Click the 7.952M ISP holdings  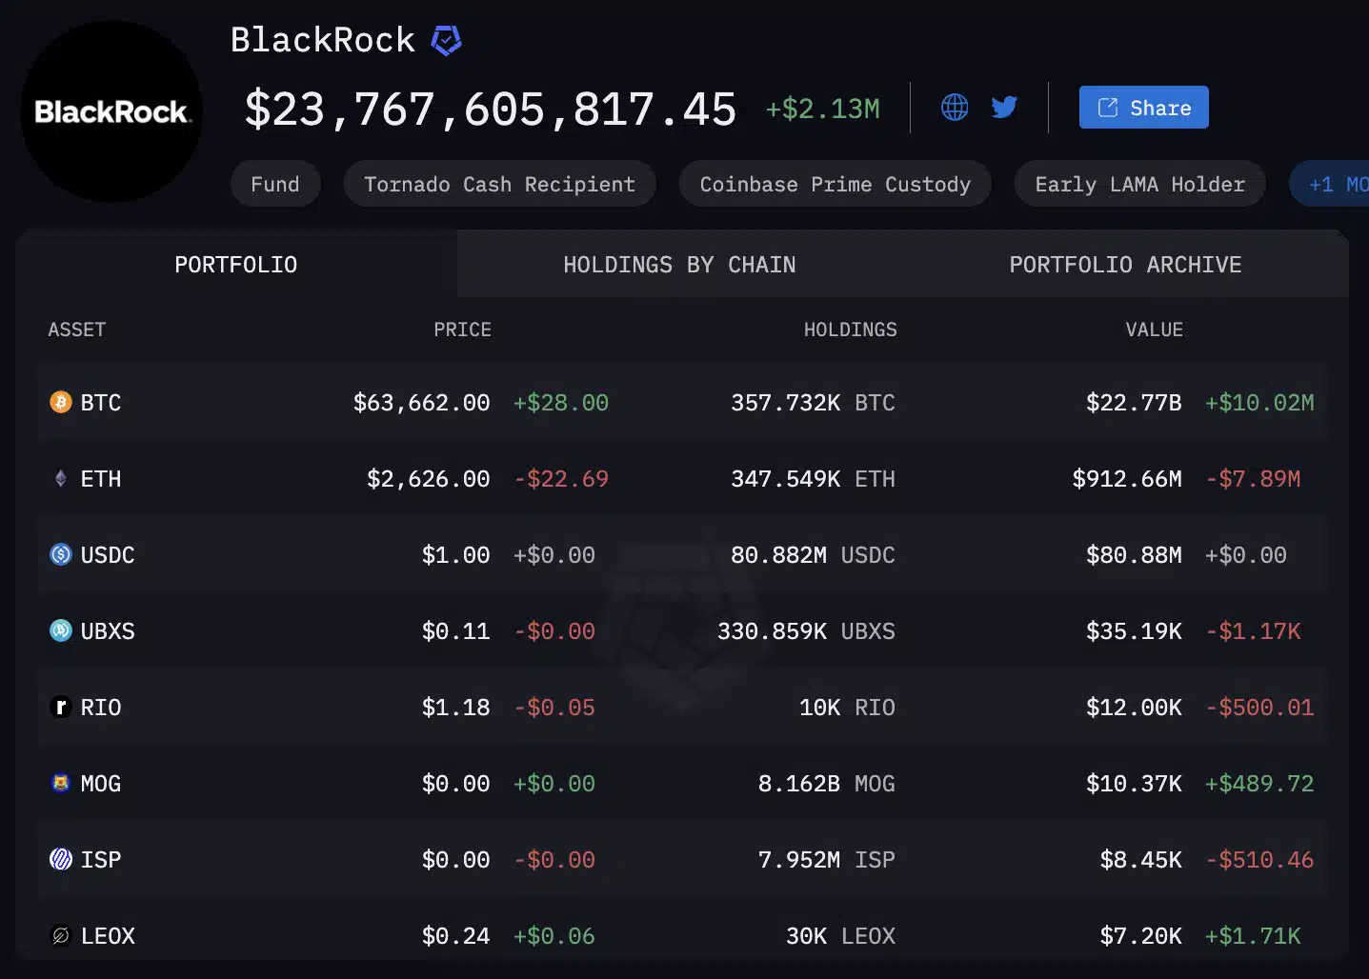point(827,860)
